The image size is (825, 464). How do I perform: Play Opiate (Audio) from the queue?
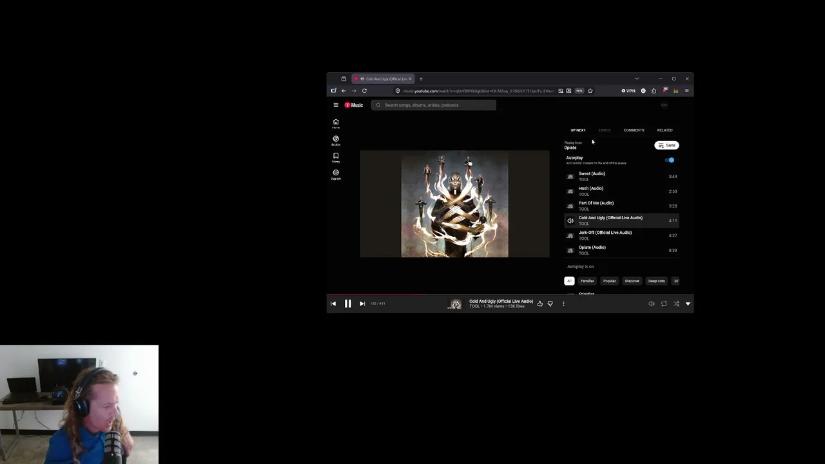(x=622, y=250)
